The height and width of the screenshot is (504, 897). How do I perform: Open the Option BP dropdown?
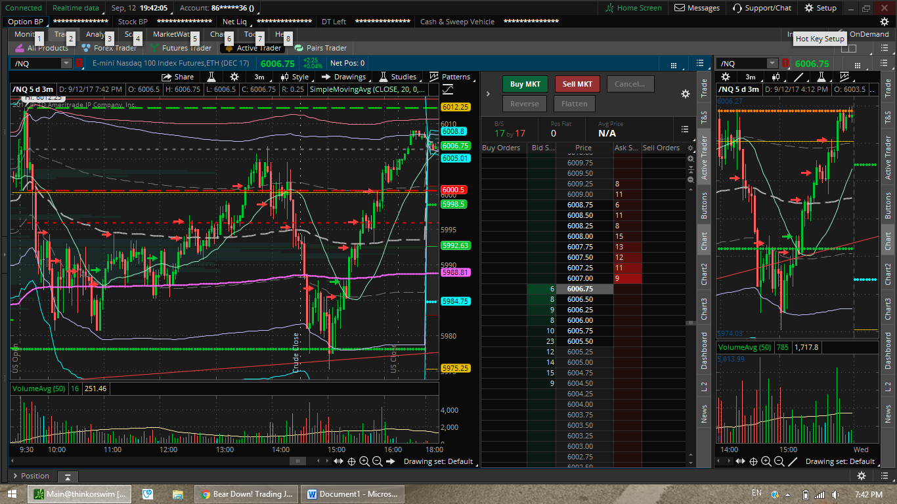[x=25, y=22]
